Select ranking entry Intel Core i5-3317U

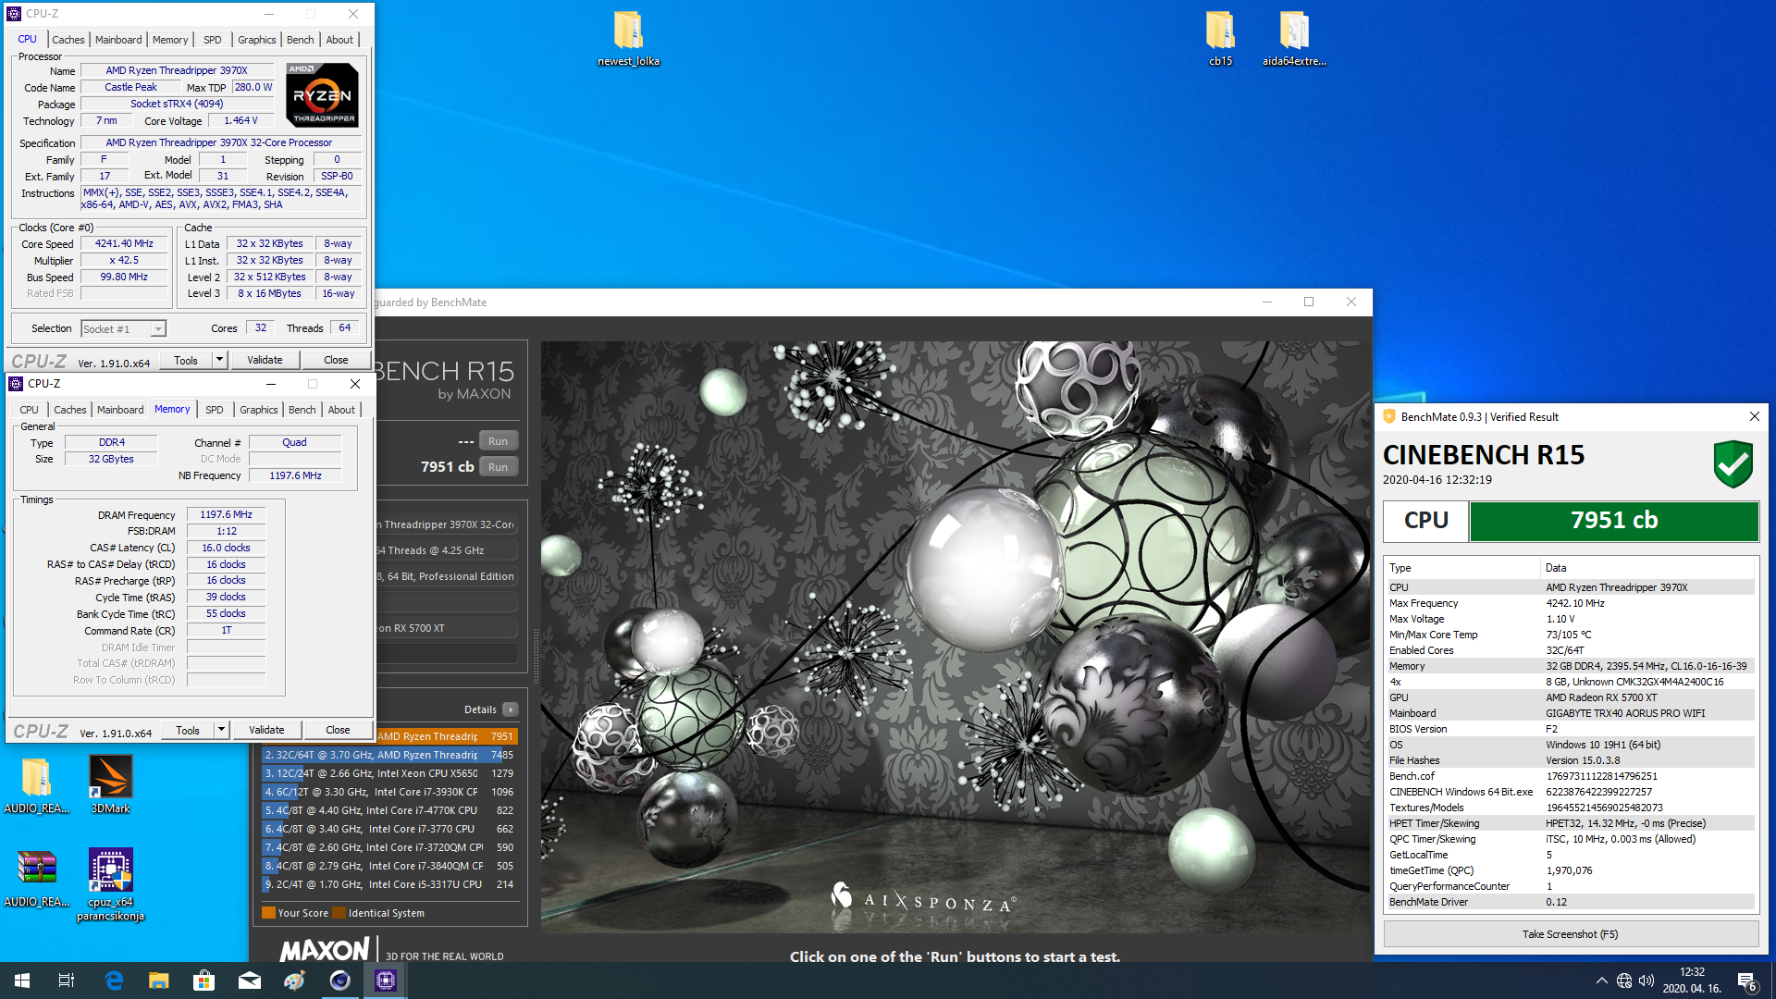click(x=389, y=884)
